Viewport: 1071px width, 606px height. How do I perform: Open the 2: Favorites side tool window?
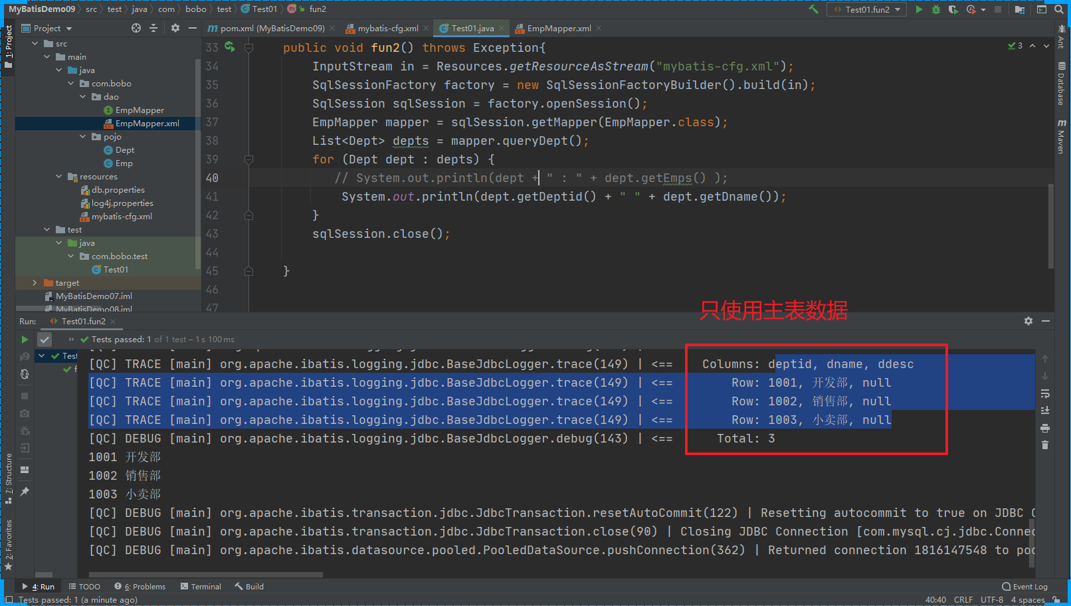pyautogui.click(x=9, y=545)
